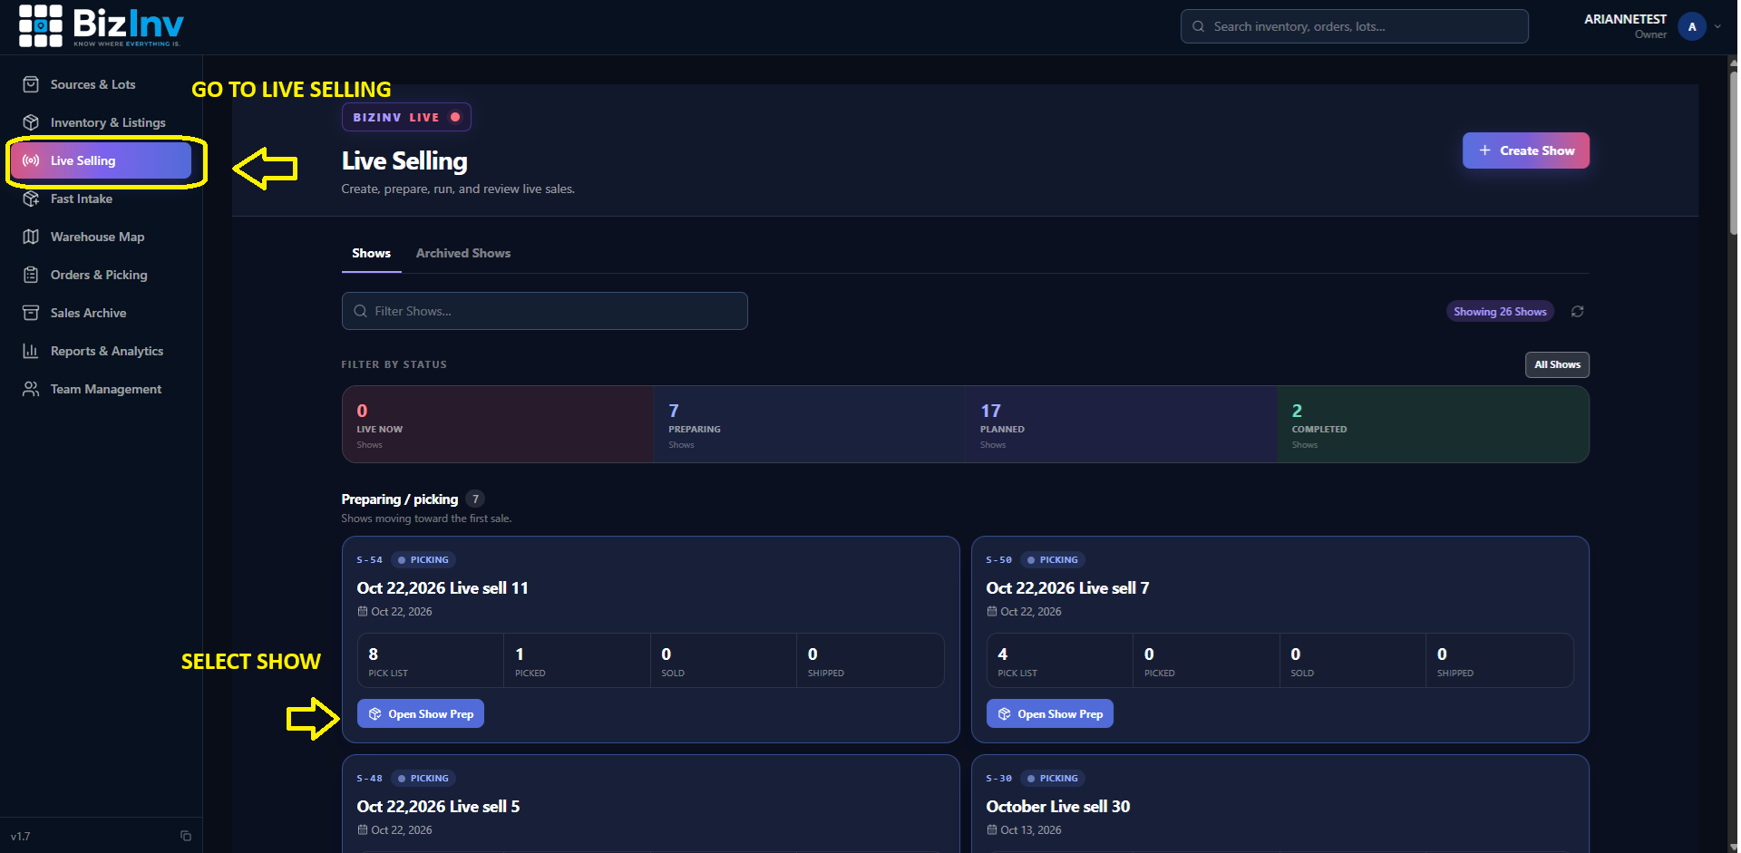This screenshot has width=1741, height=853.
Task: Filter by Live Now status card
Action: pyautogui.click(x=498, y=424)
